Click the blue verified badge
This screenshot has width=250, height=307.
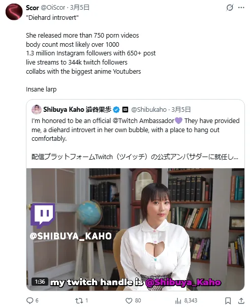[x=116, y=110]
